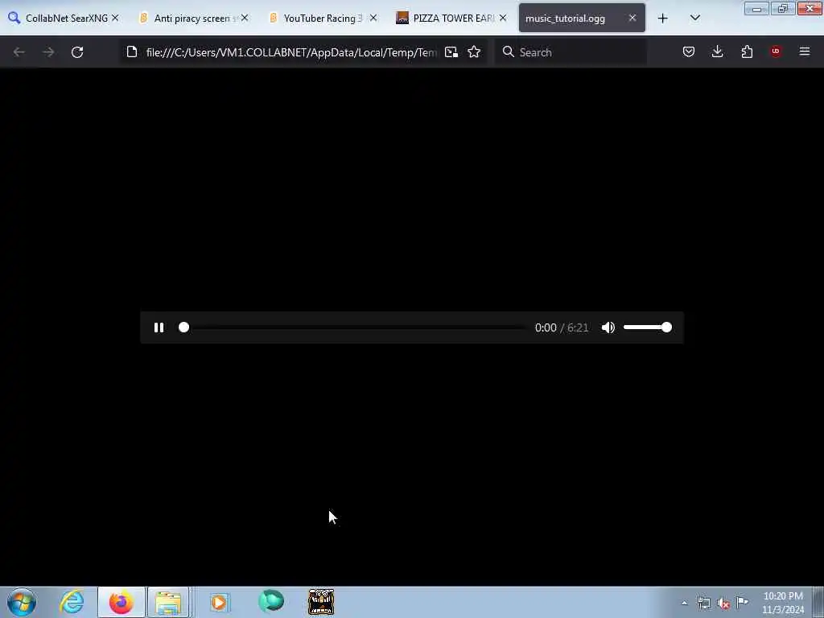The width and height of the screenshot is (824, 618).
Task: Click the file URL address bar
Action: tap(291, 52)
